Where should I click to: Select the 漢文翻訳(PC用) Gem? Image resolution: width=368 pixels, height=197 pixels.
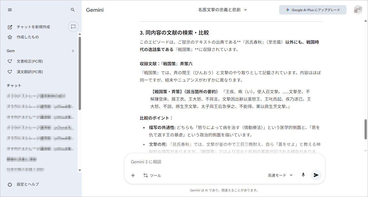(x=30, y=72)
